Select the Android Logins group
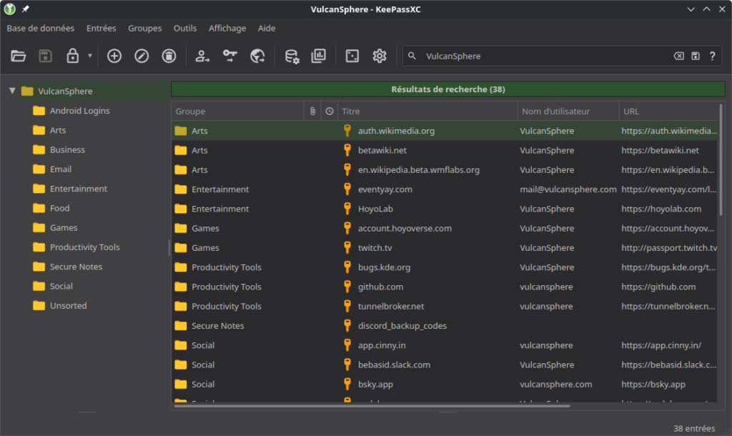 coord(80,111)
